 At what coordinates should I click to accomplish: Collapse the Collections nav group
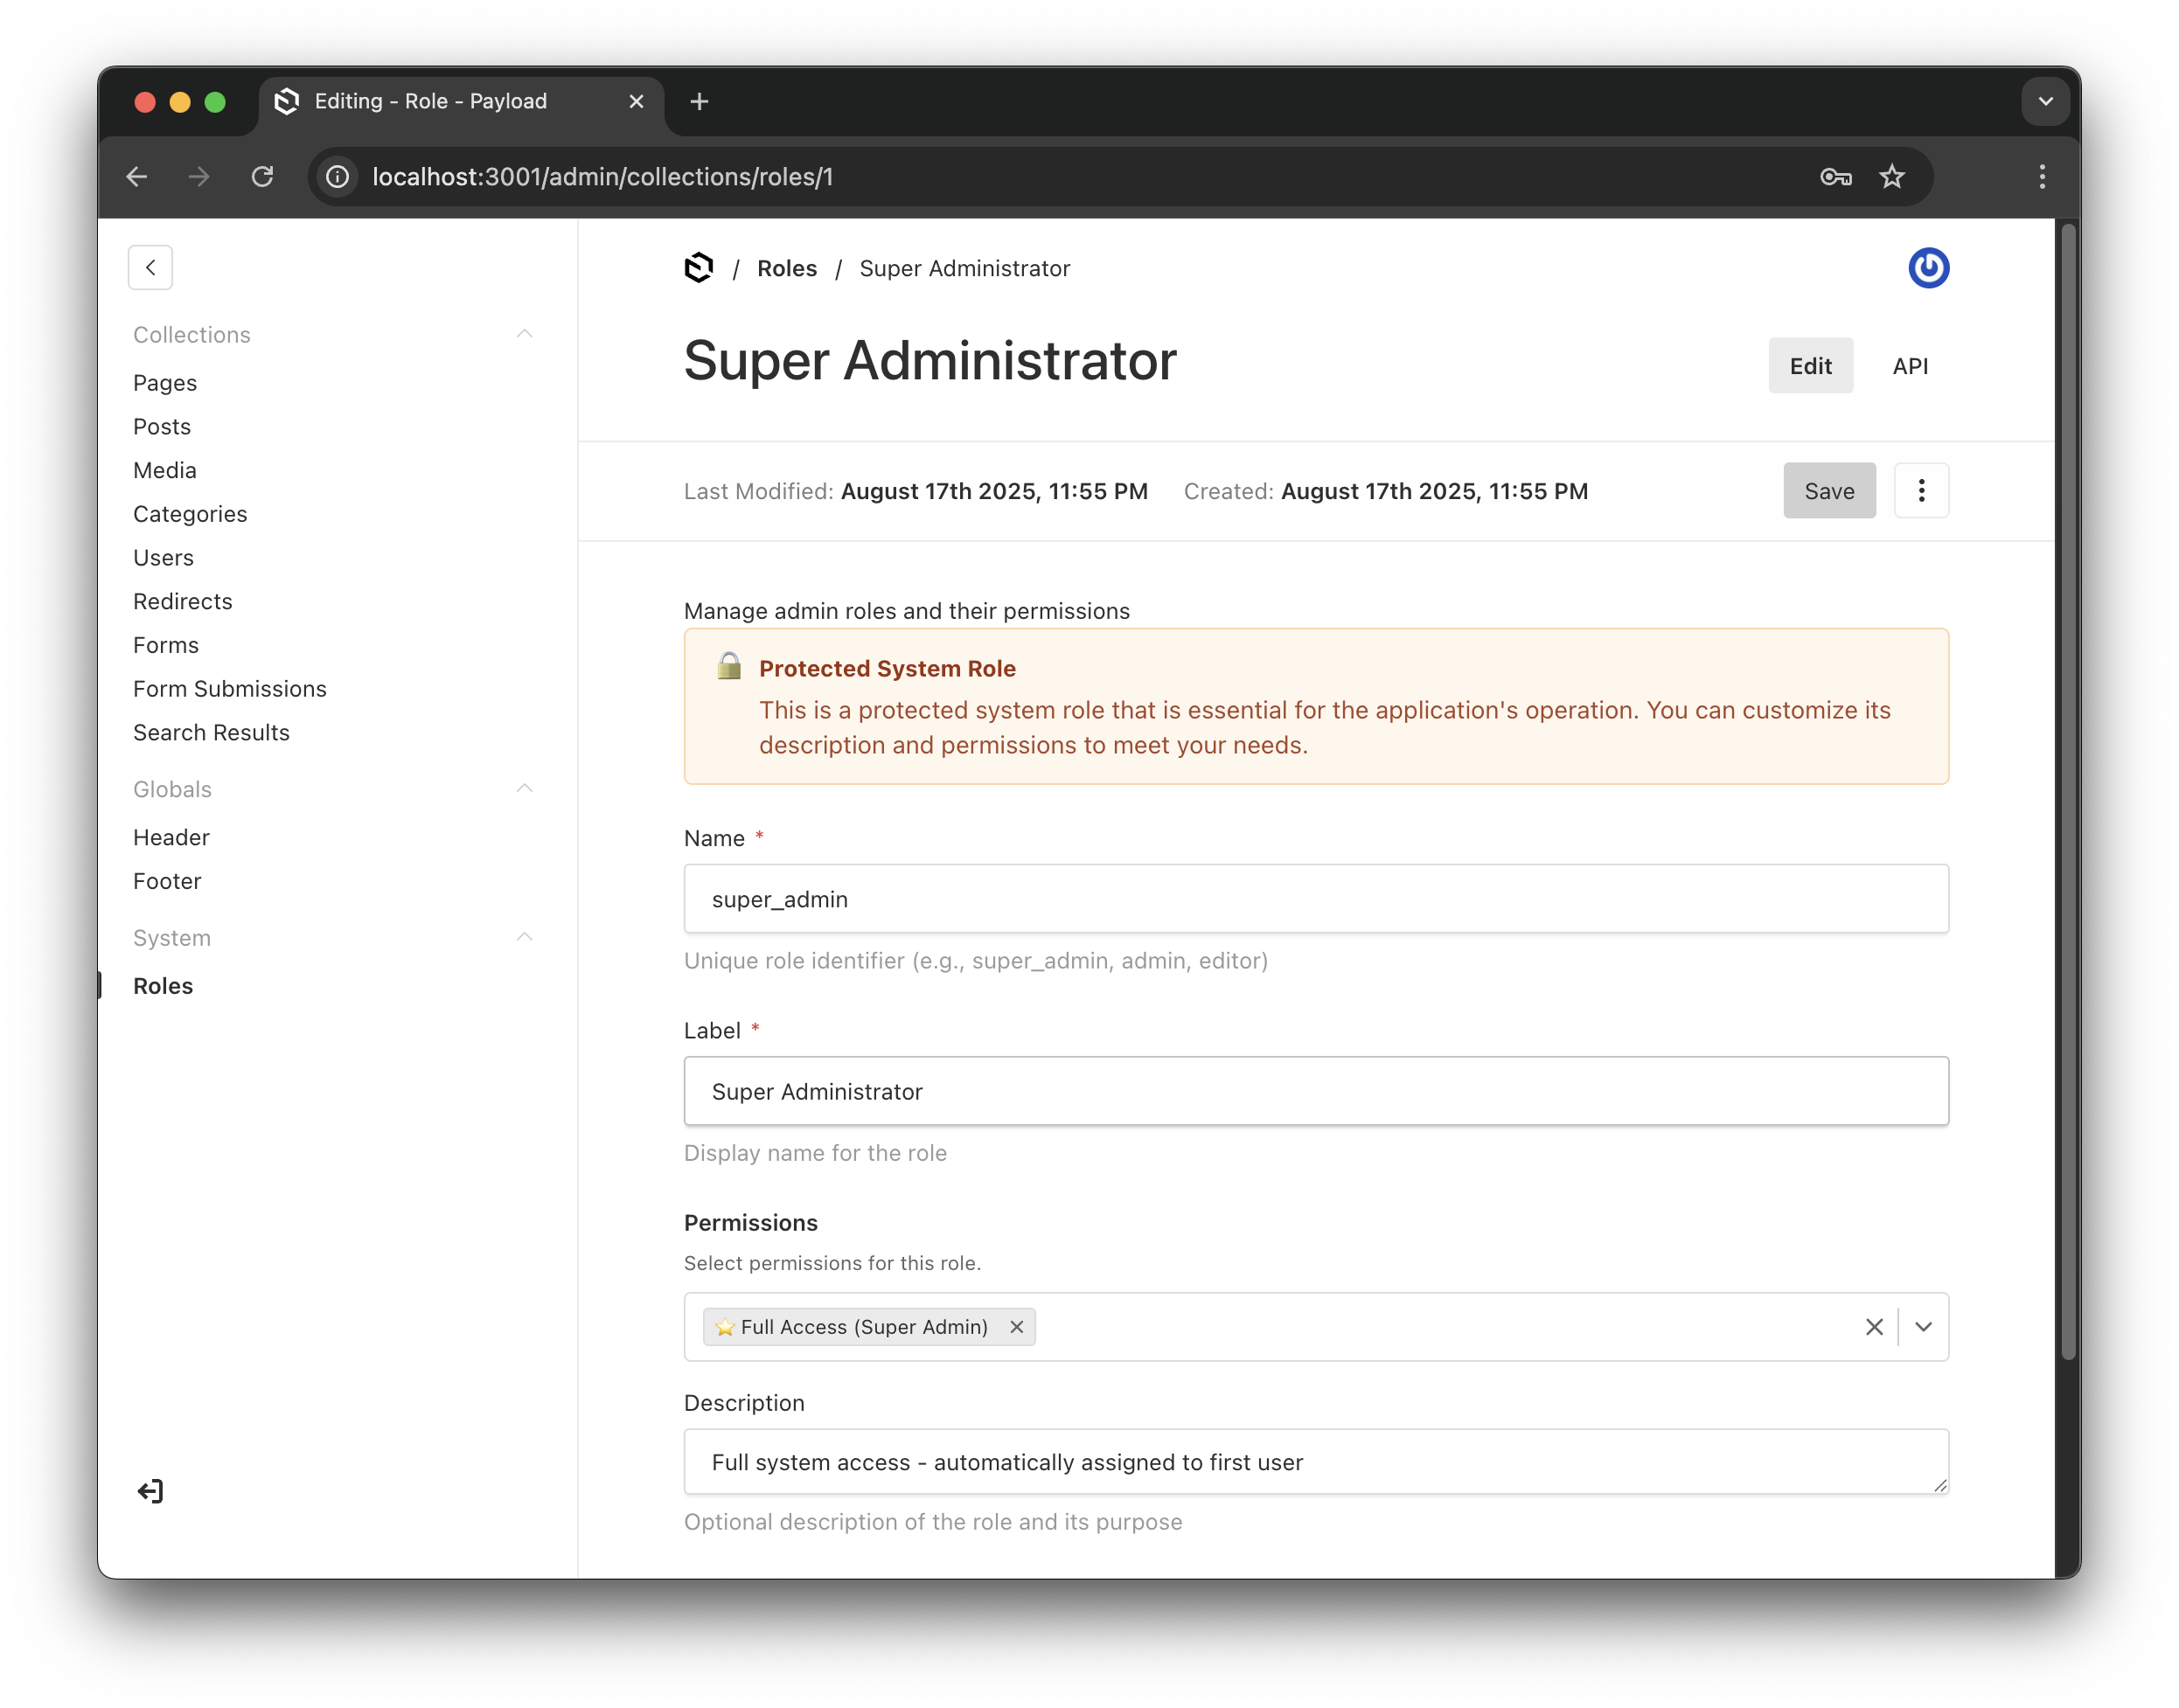525,334
